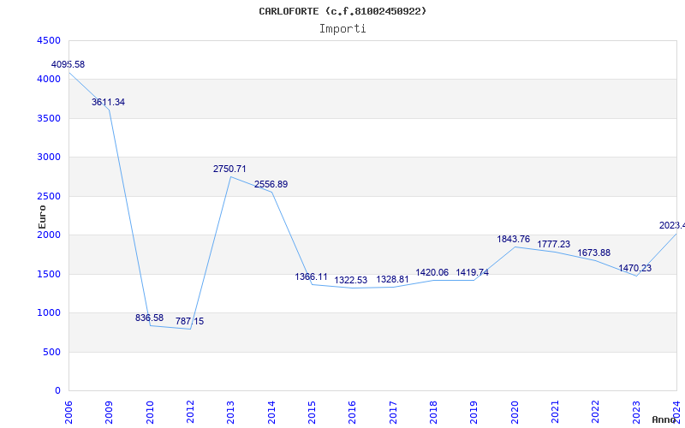This screenshot has height=428, width=685.
Task: Click x-axis year 2022
Action: pyautogui.click(x=595, y=413)
